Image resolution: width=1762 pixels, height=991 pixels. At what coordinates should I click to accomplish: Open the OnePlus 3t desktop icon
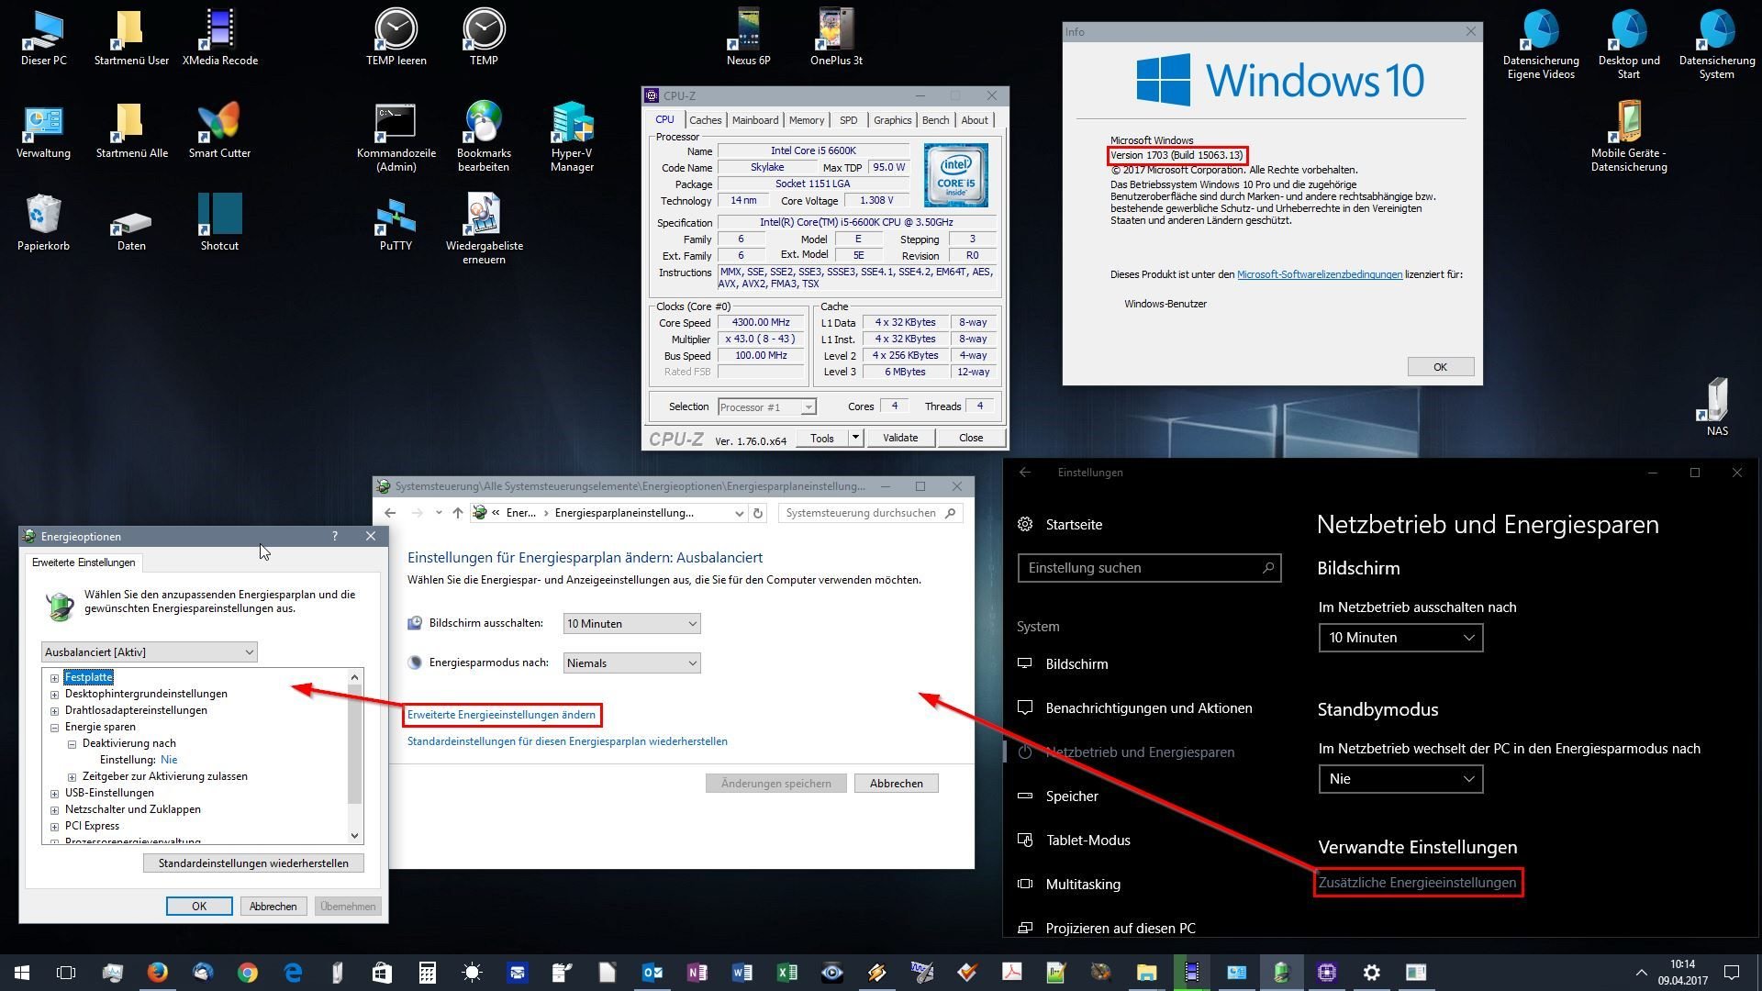(836, 38)
